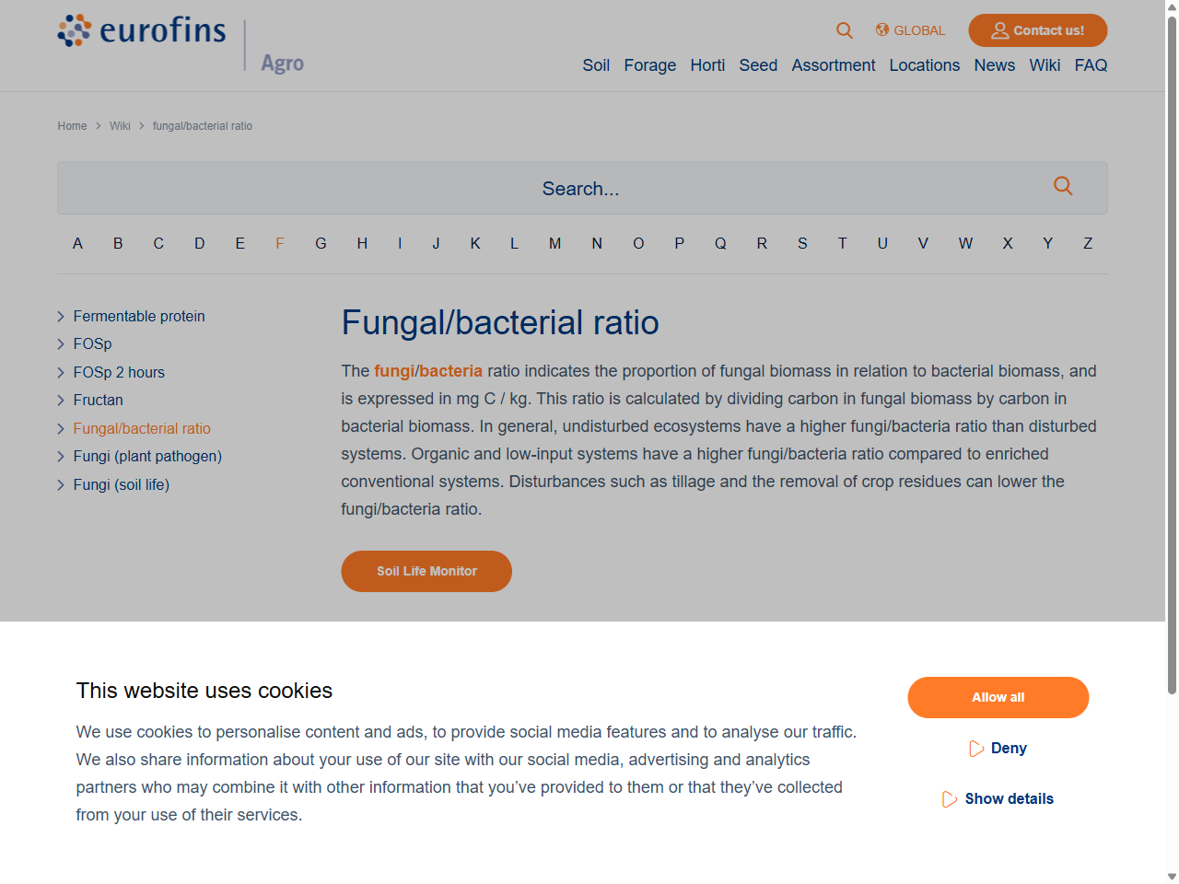Image resolution: width=1179 pixels, height=884 pixels.
Task: Expand the chevron beside Fermentable protein
Action: tap(61, 317)
